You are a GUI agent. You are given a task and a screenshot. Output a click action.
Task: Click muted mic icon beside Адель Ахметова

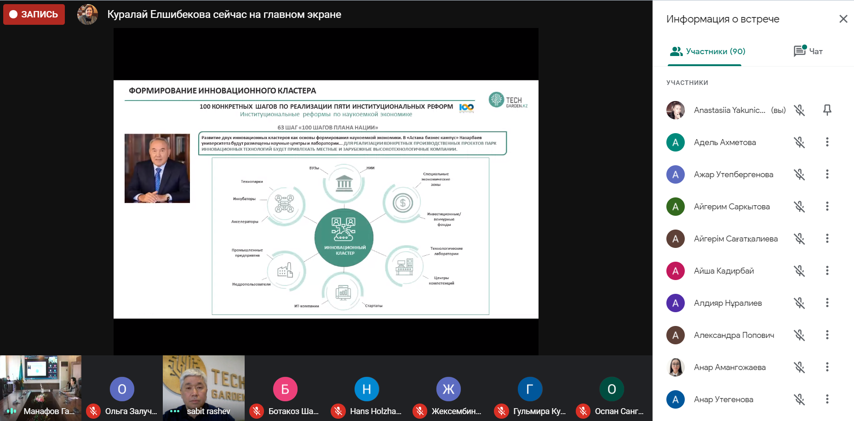point(799,142)
